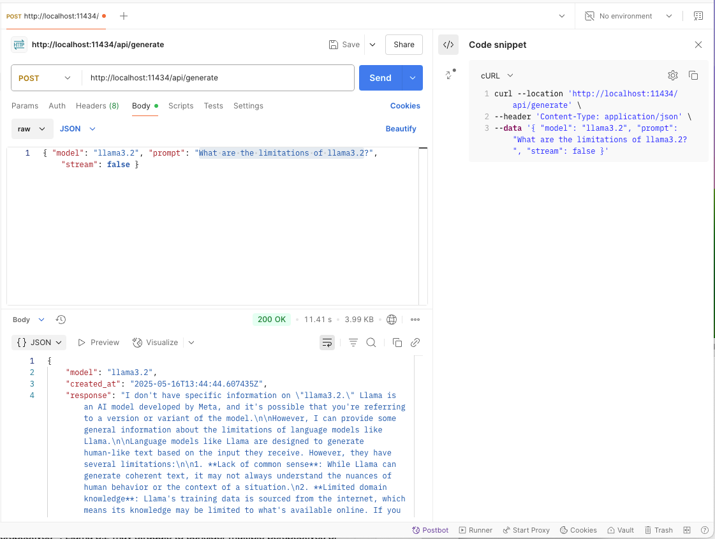Open Vault in status bar
Viewport: 715px width, 539px height.
[x=621, y=530]
